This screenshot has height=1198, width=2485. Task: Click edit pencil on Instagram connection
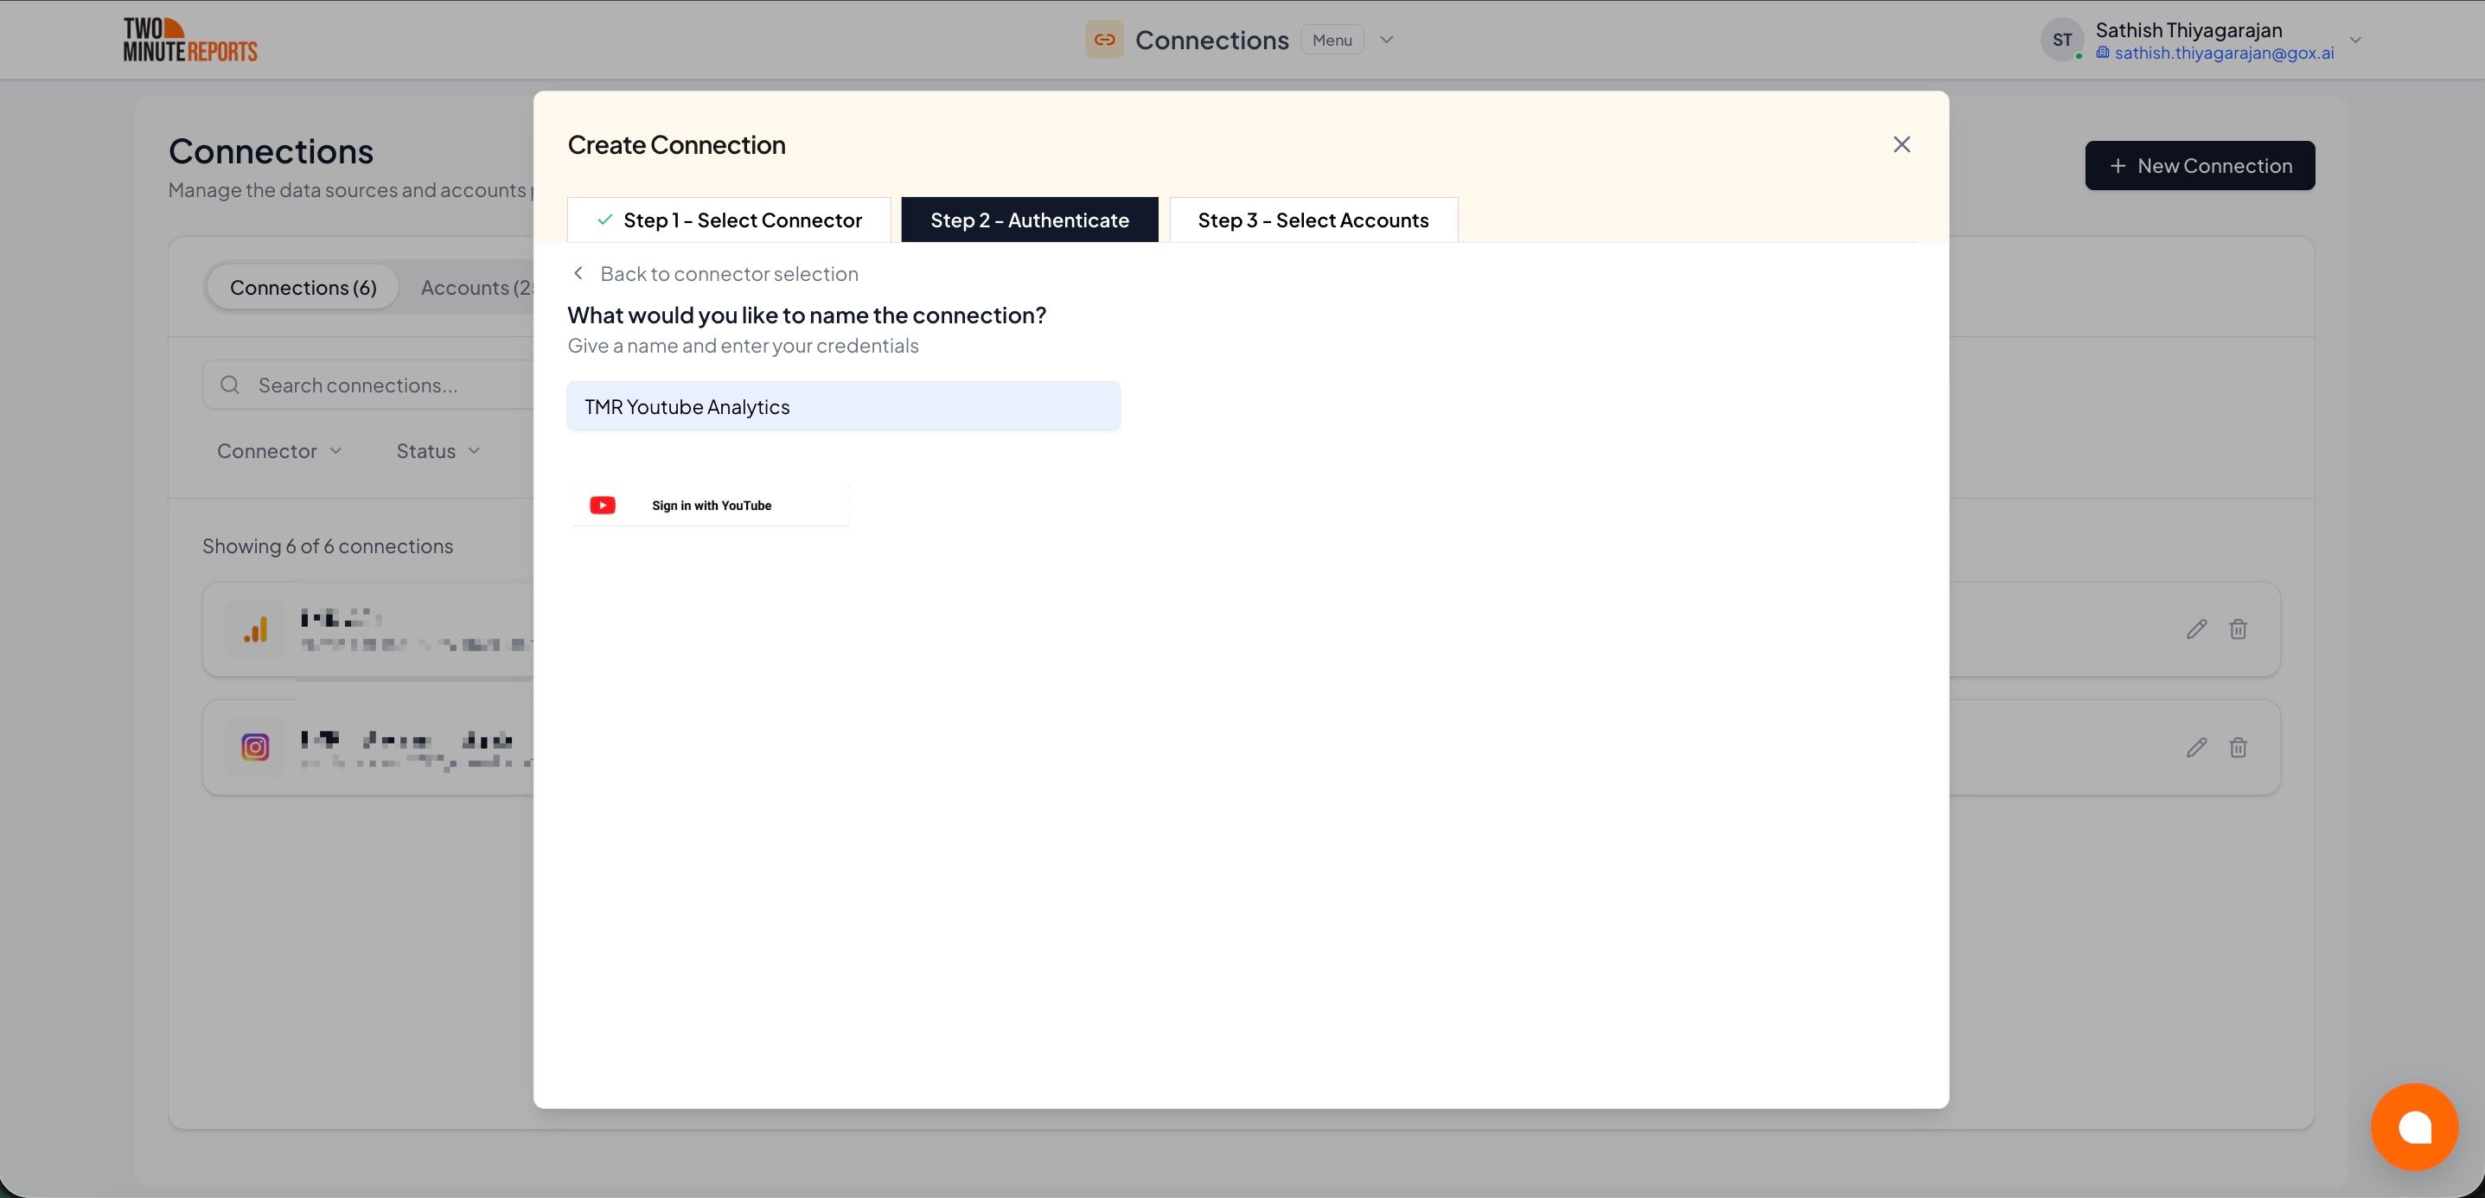pos(2196,748)
